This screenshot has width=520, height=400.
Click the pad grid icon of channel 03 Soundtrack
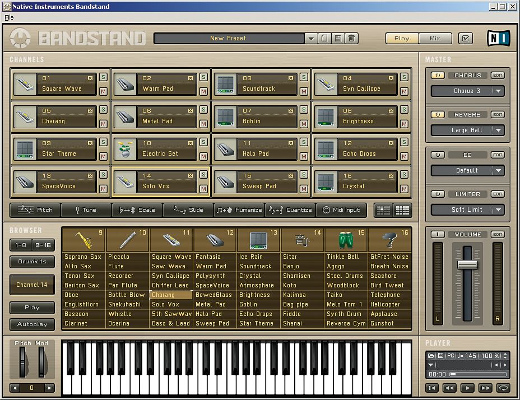(225, 84)
